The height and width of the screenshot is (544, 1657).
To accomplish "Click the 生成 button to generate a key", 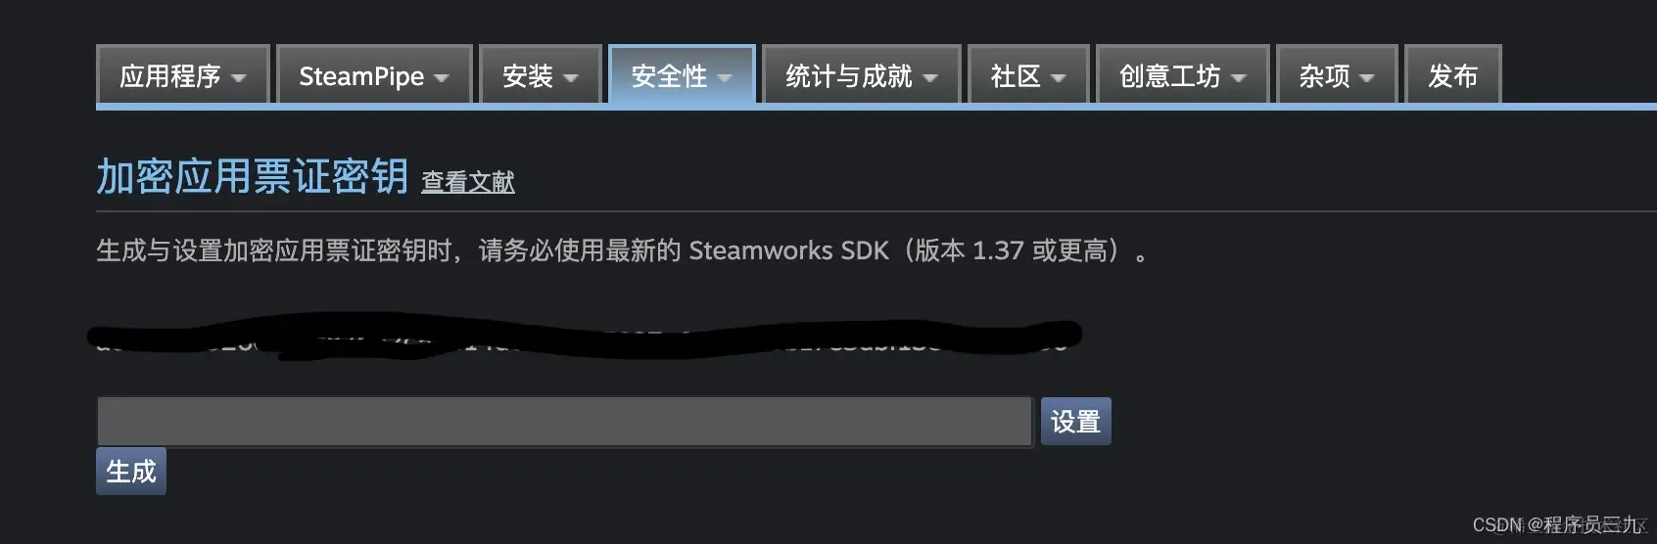I will pyautogui.click(x=131, y=472).
